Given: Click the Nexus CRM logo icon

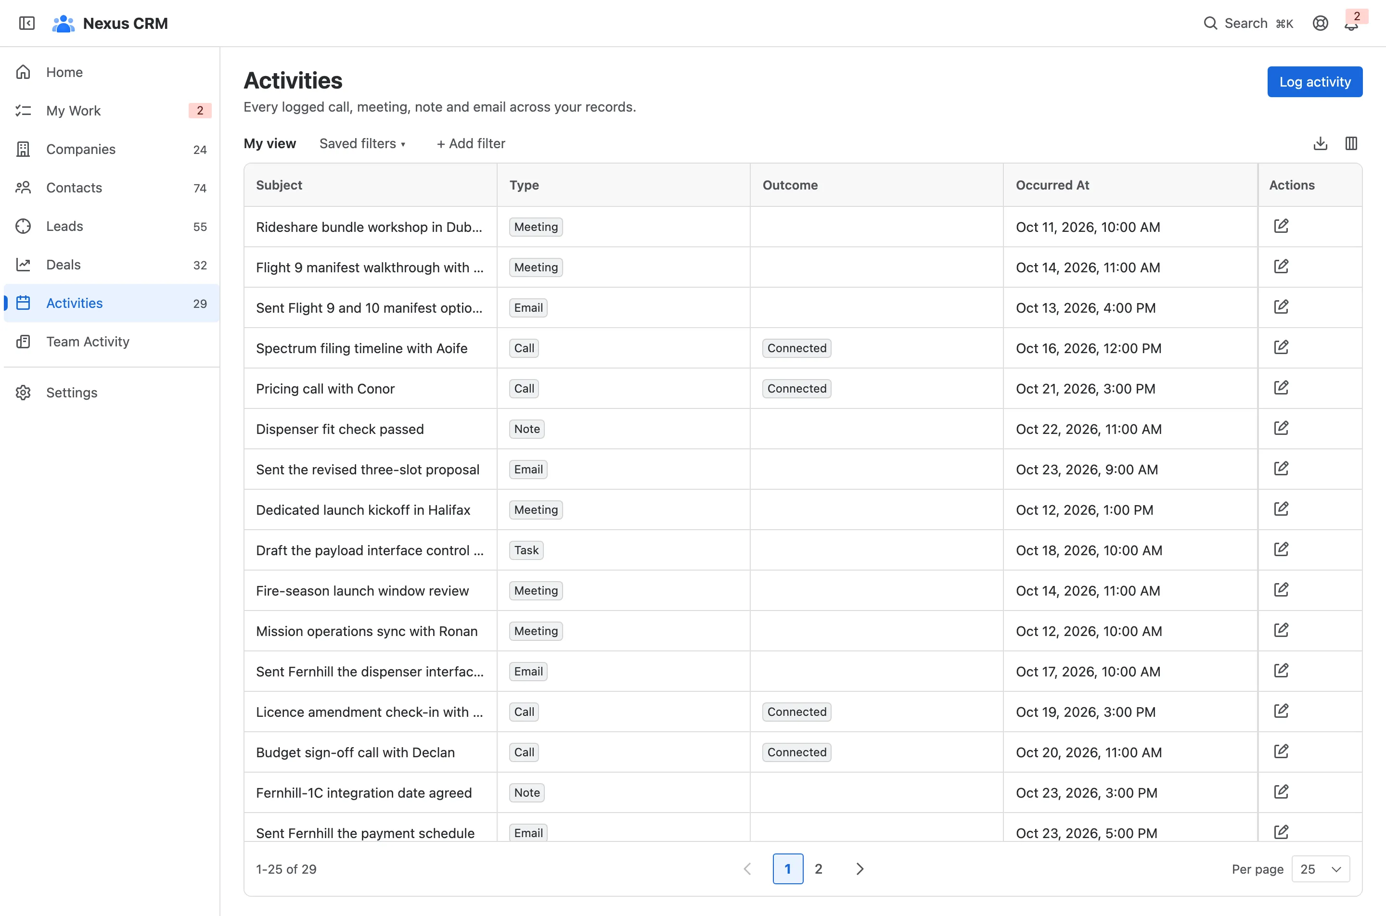Looking at the screenshot, I should [63, 24].
